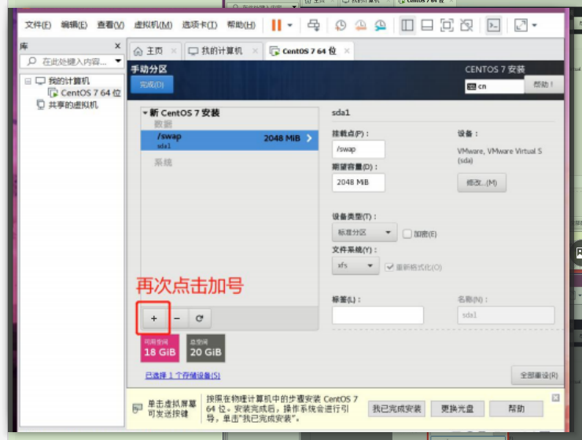This screenshot has width=582, height=440.
Task: Click the desired capacity field 2048 MiB
Action: [358, 182]
